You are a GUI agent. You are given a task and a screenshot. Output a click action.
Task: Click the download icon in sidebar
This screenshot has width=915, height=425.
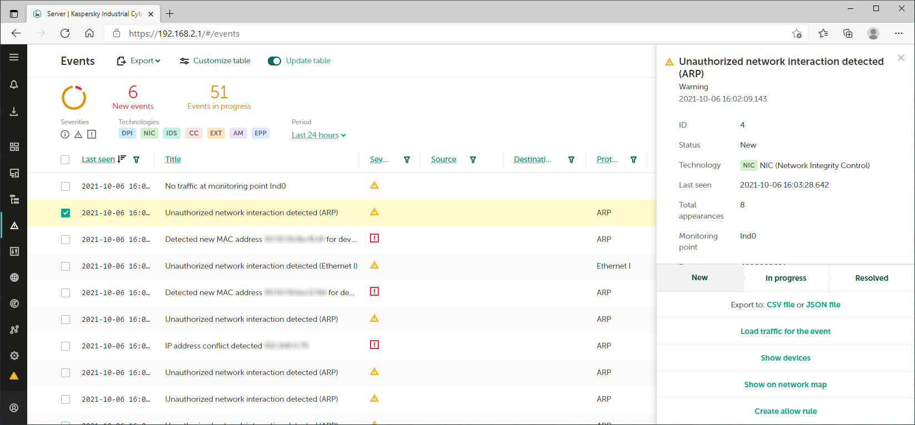(x=14, y=112)
